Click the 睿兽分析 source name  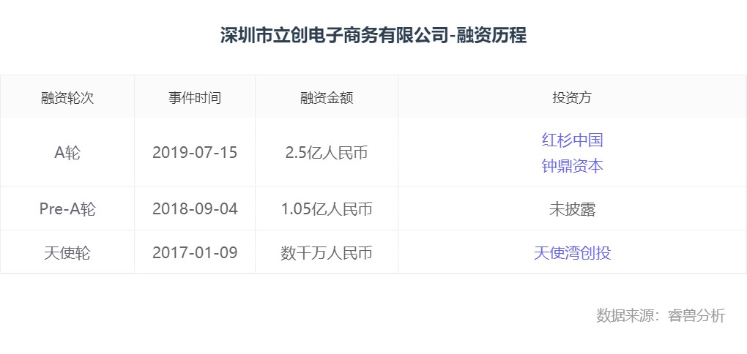(696, 316)
